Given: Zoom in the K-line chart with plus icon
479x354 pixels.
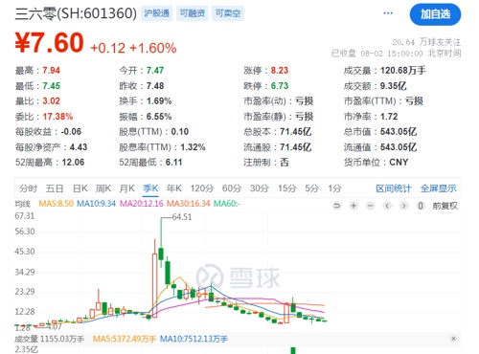Looking at the screenshot, I should pyautogui.click(x=354, y=206).
